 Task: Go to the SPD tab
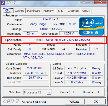tap(61, 11)
